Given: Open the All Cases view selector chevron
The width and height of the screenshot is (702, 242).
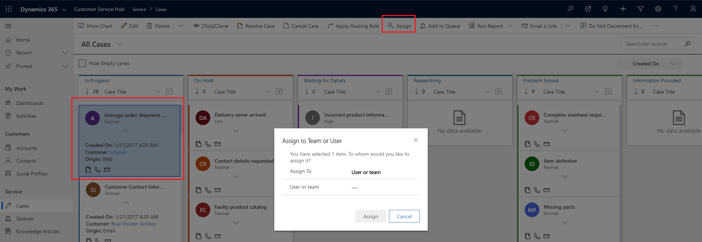Looking at the screenshot, I should pos(120,44).
